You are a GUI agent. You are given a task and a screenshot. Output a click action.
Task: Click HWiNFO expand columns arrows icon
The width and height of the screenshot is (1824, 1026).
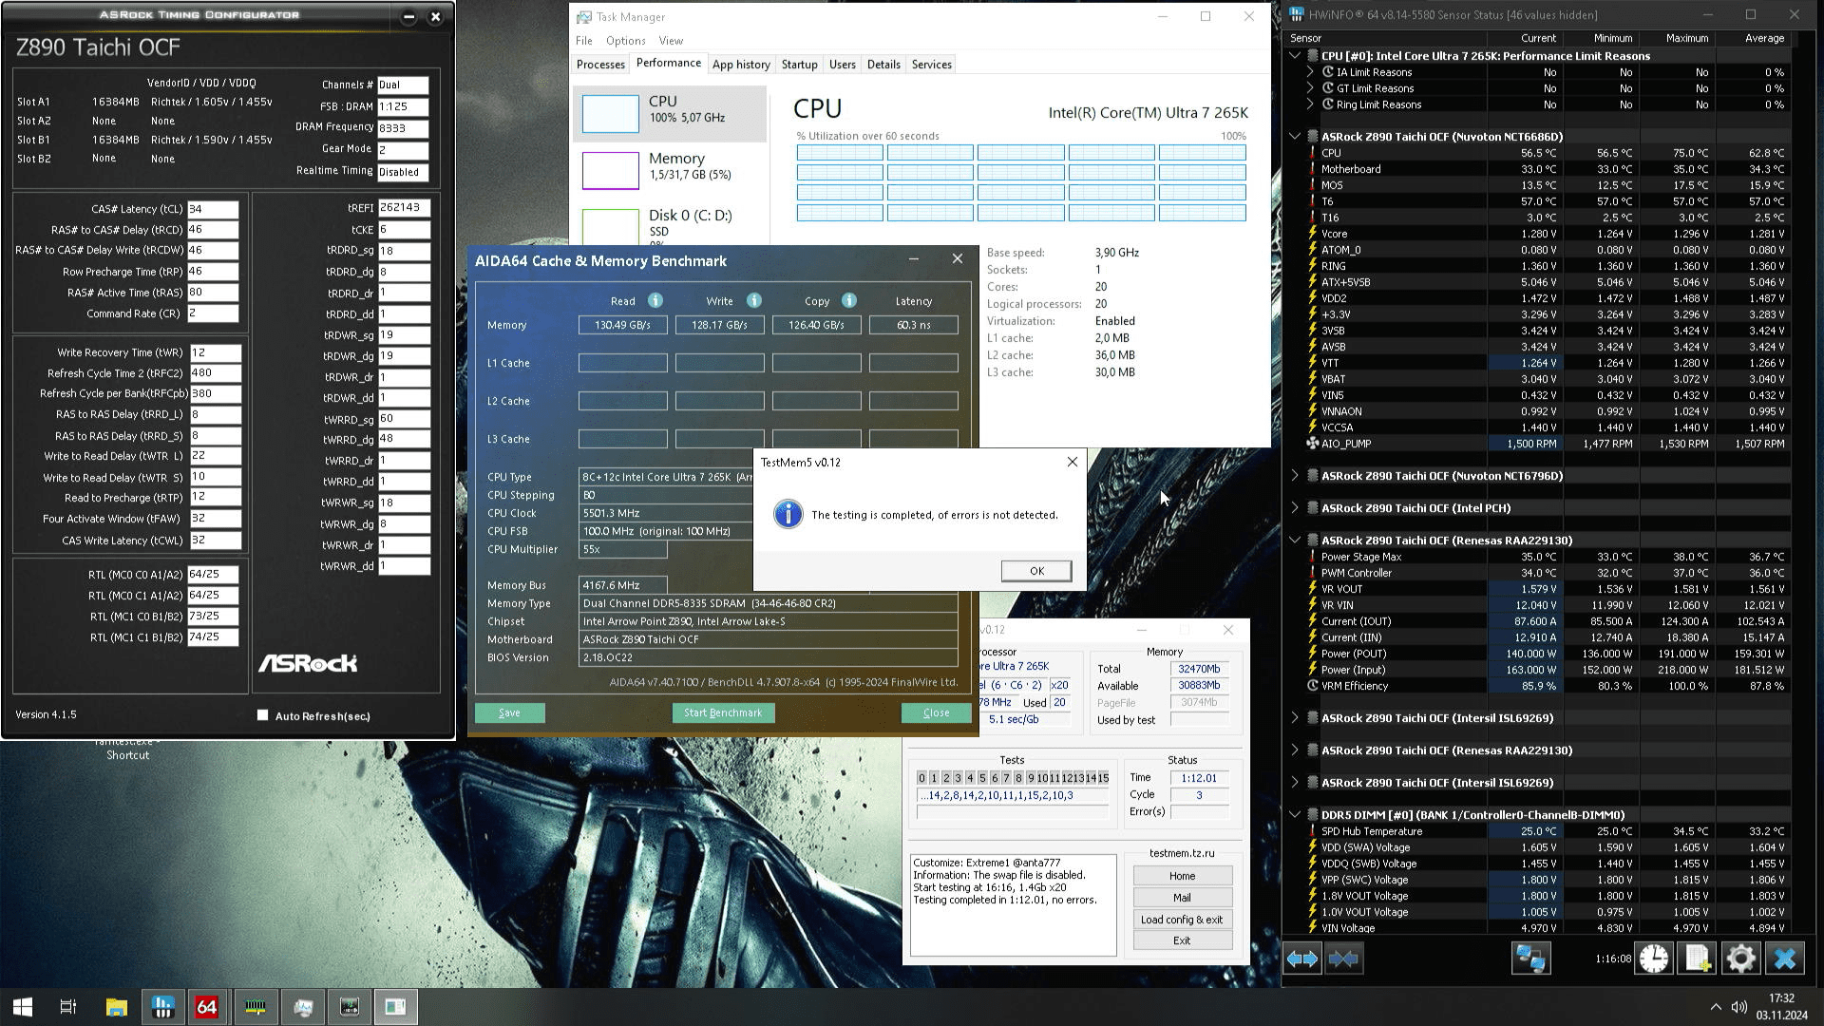(1301, 959)
